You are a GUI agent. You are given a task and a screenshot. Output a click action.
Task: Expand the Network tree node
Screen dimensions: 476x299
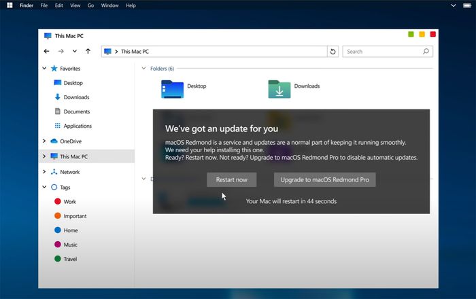[44, 172]
